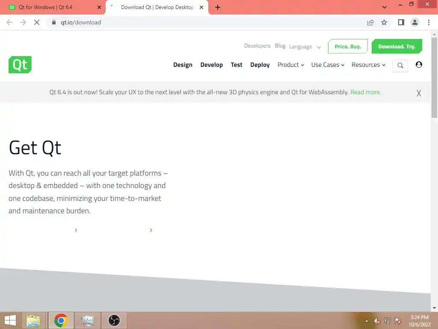
Task: Click the muted volume tray icon
Action: coord(377,321)
